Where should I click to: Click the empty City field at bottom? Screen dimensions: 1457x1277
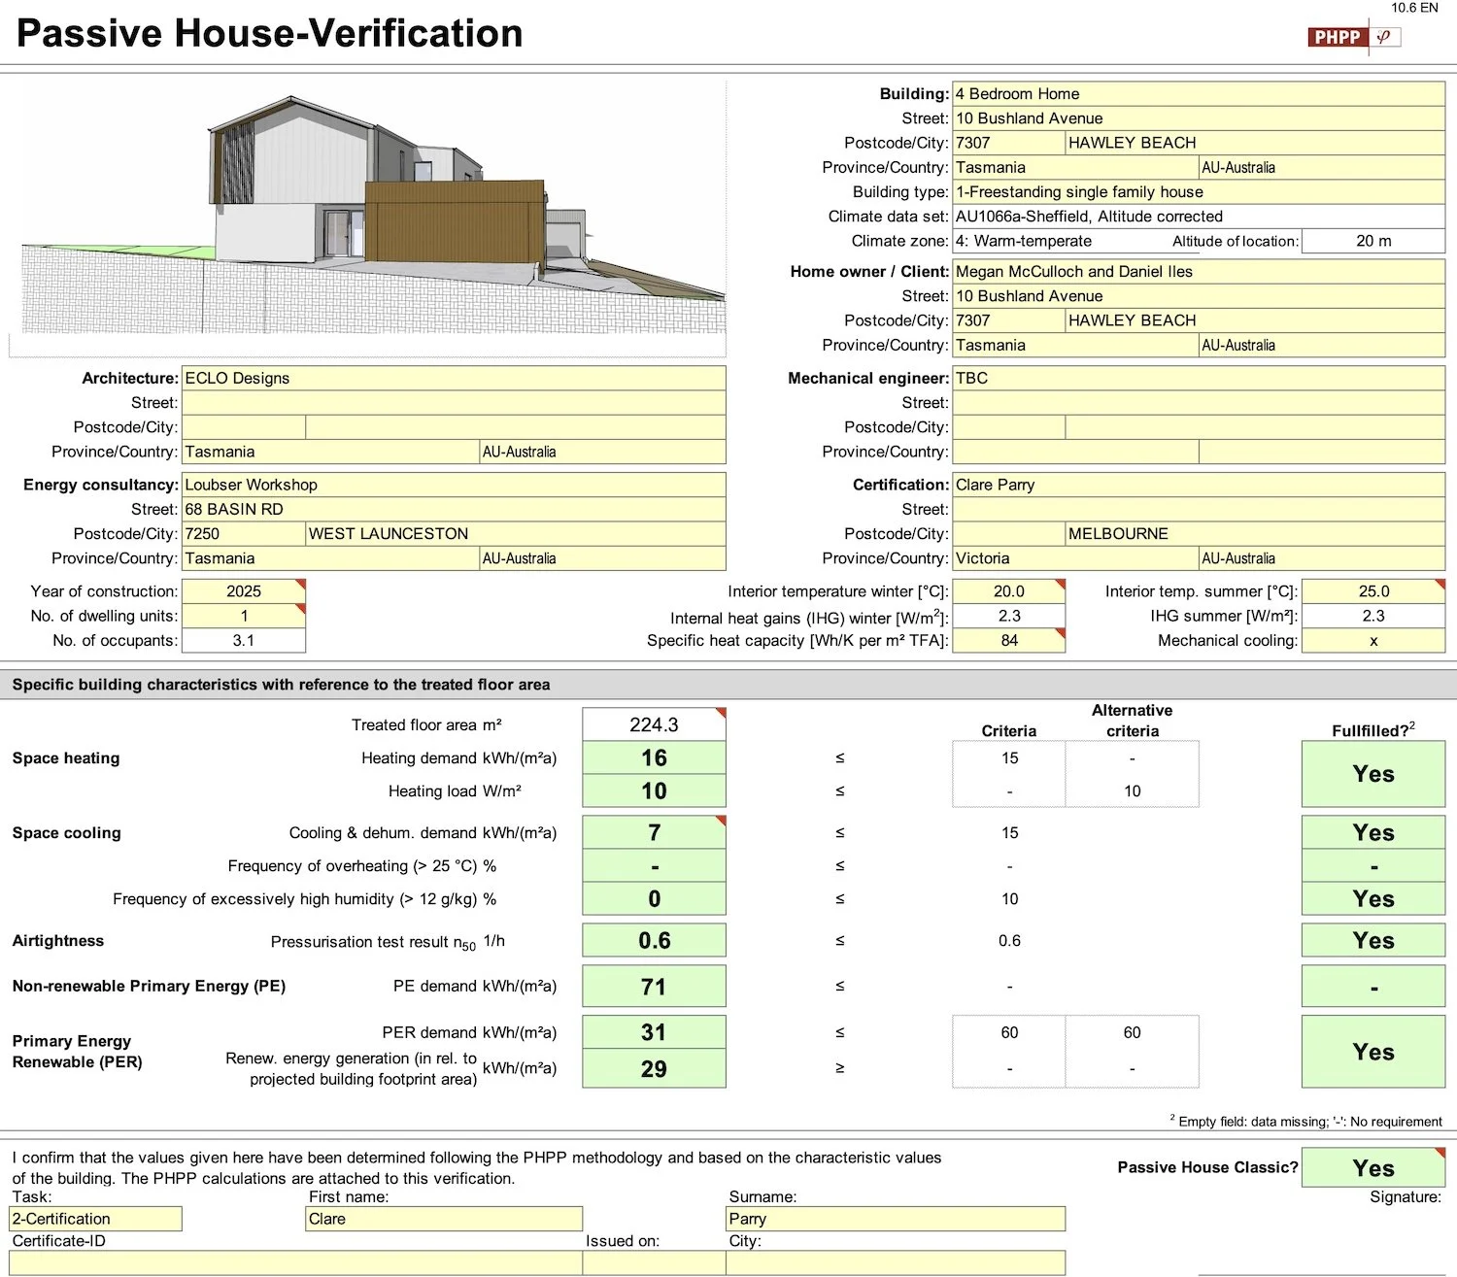(x=896, y=1262)
